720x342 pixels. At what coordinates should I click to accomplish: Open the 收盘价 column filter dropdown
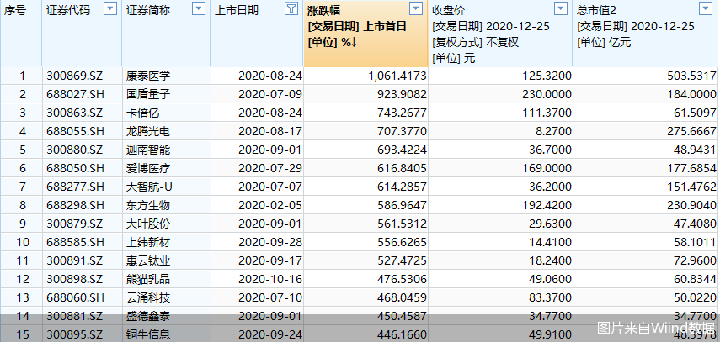tap(561, 8)
